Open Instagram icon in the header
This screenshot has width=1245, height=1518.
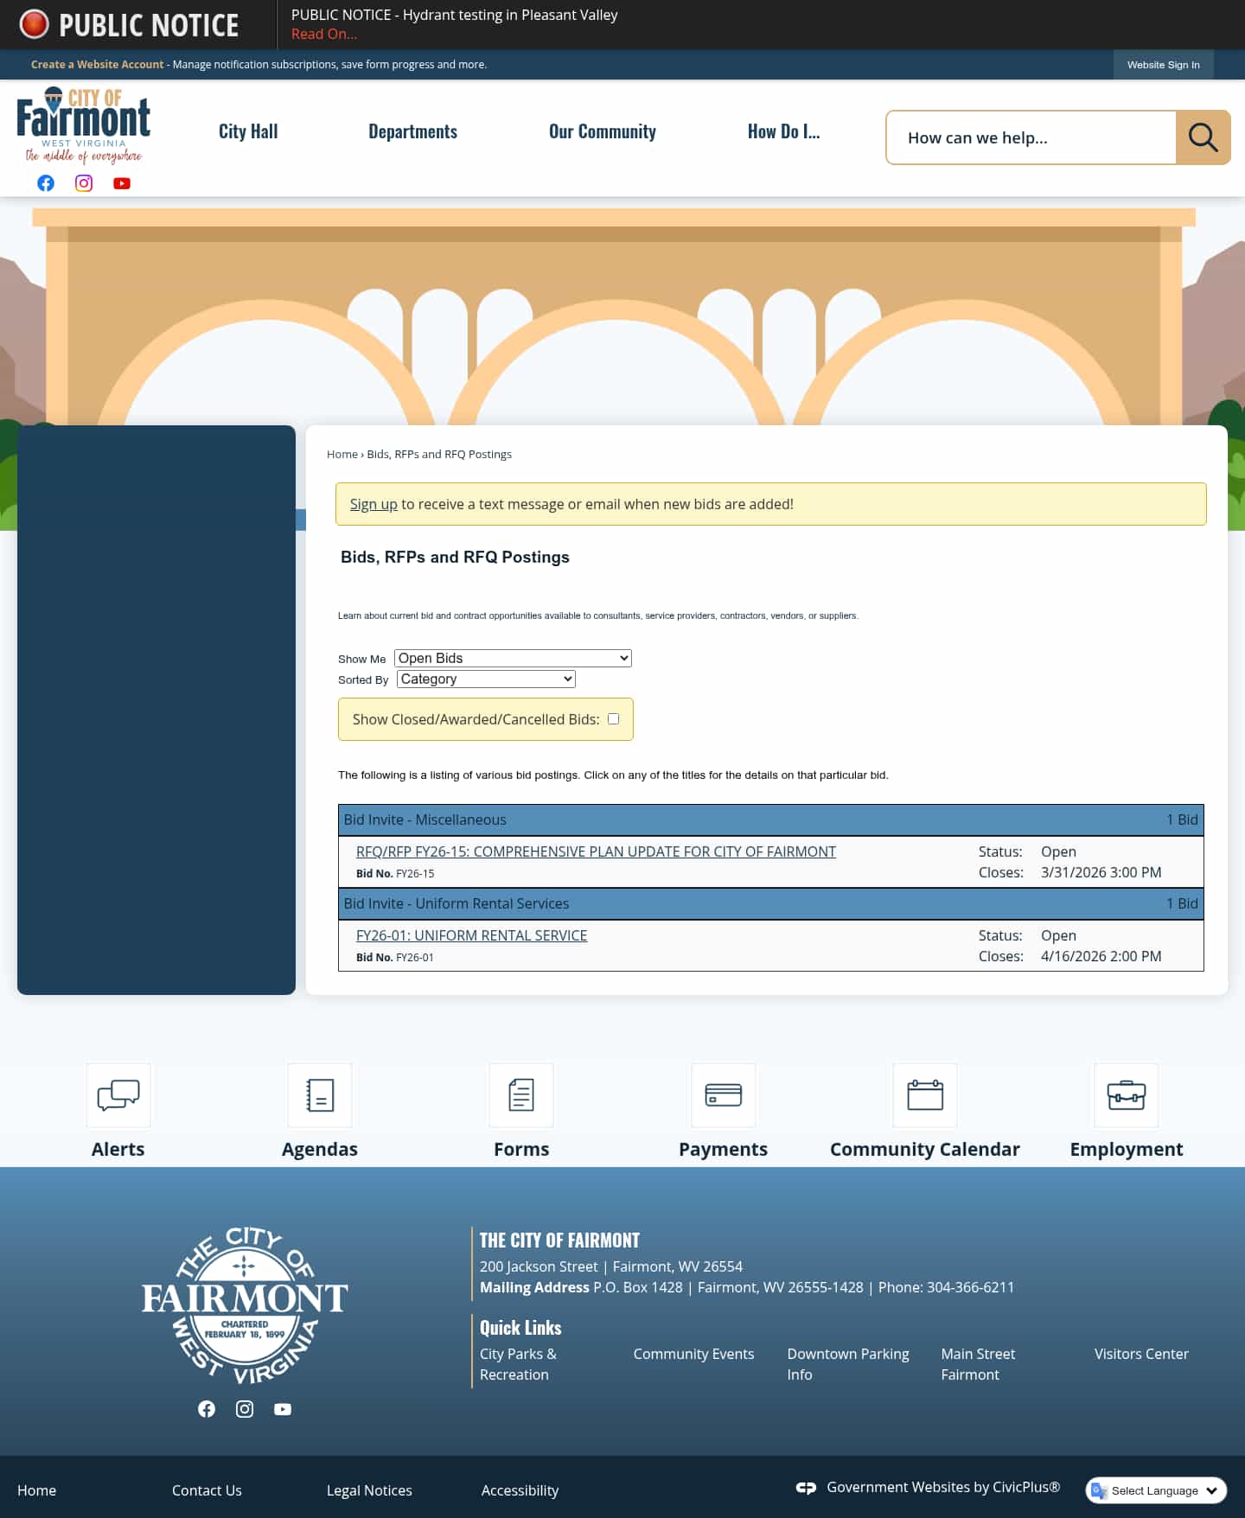(84, 183)
